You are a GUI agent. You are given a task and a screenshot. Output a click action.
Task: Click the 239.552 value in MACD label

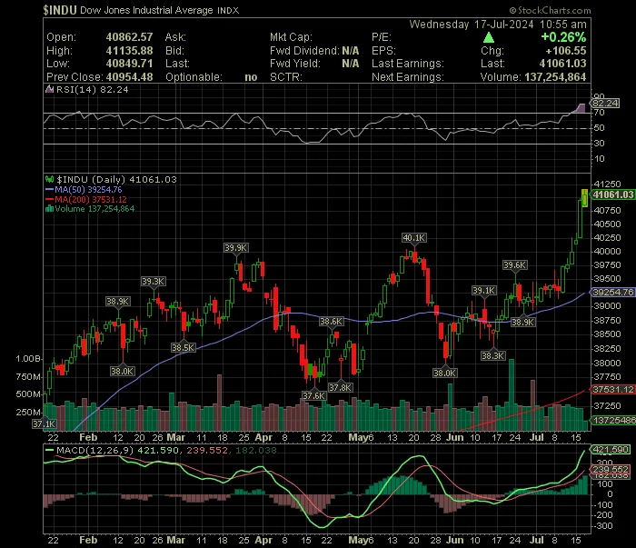pyautogui.click(x=207, y=450)
